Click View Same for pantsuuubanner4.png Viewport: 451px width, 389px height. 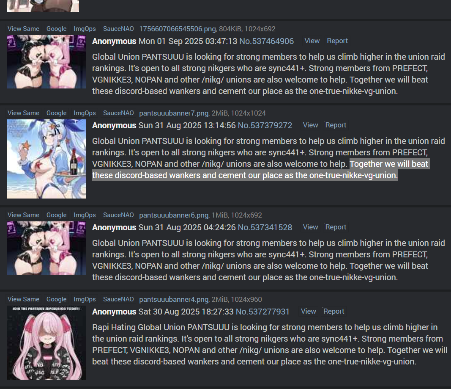[23, 299]
